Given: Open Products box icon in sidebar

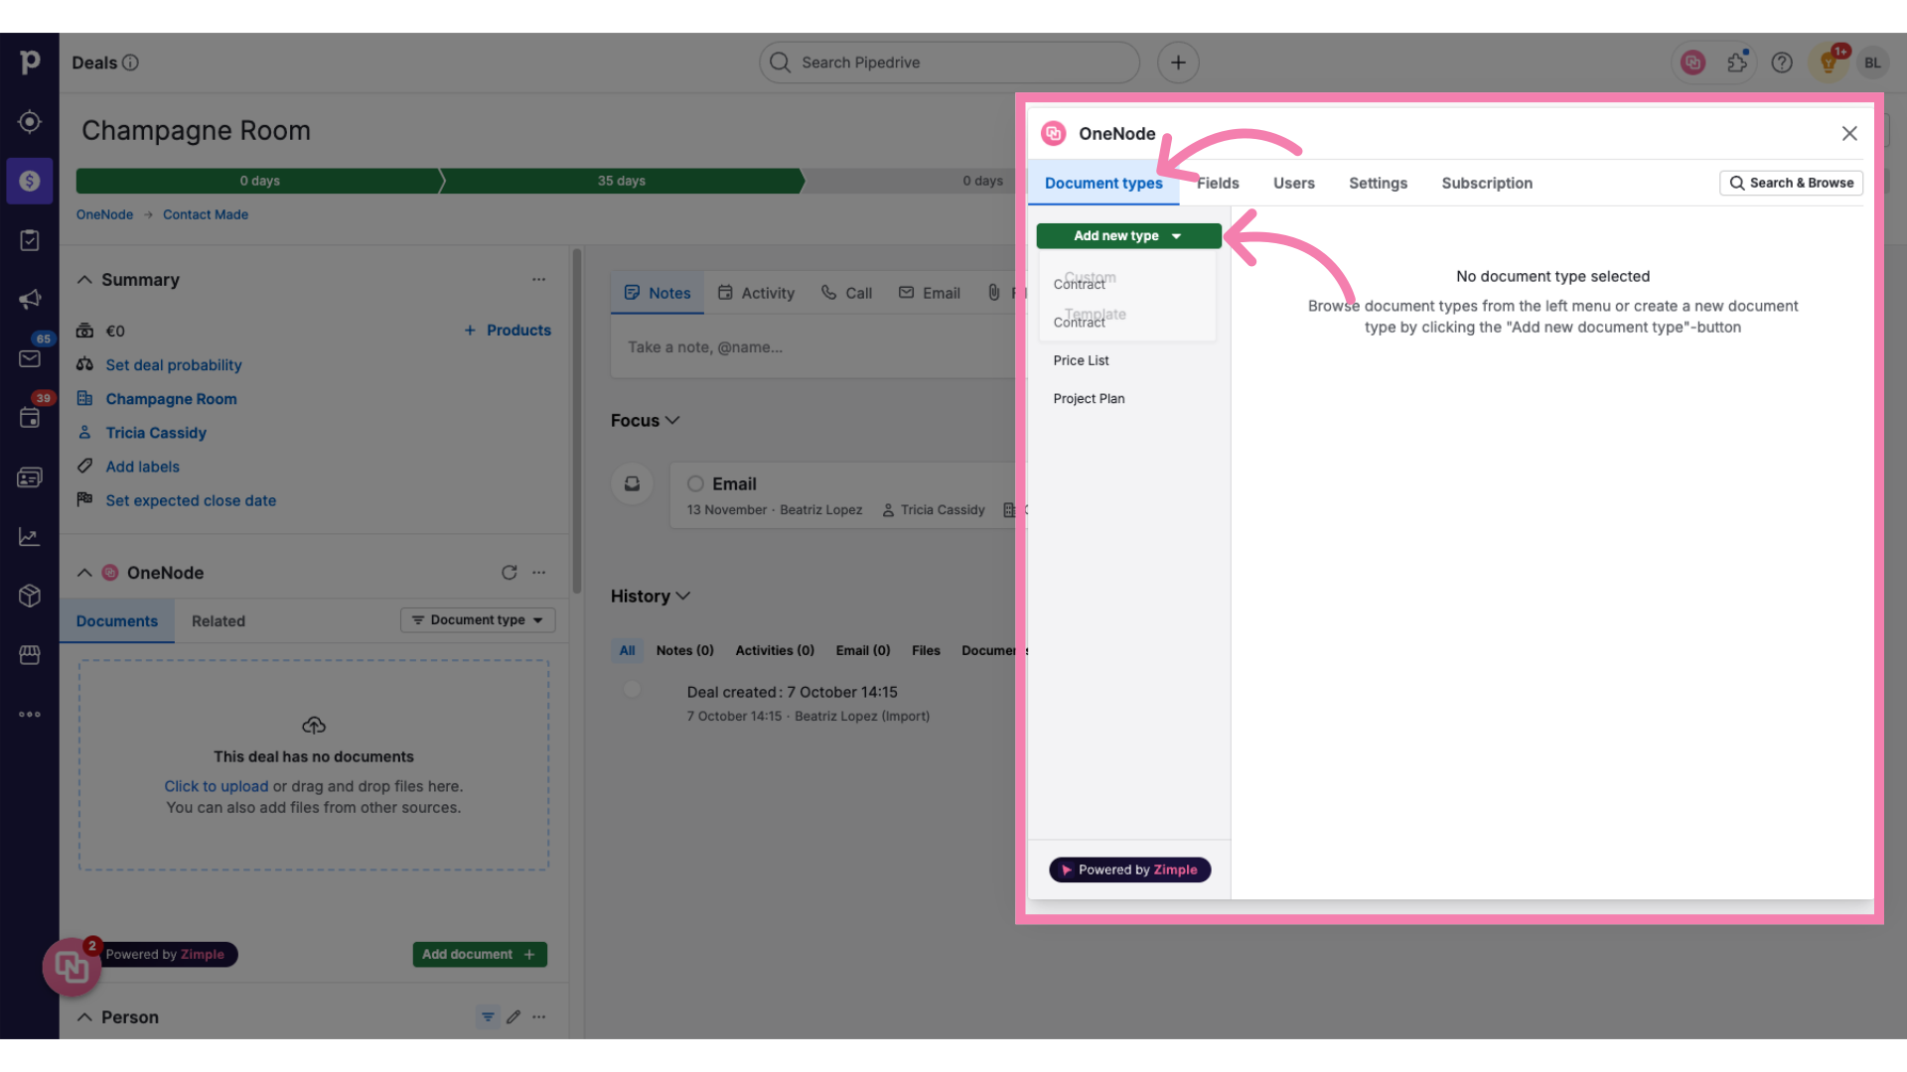Looking at the screenshot, I should point(30,596).
